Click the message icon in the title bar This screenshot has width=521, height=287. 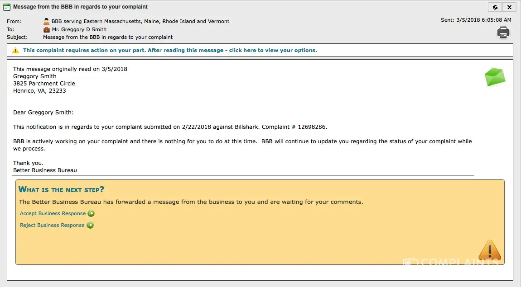(x=7, y=7)
